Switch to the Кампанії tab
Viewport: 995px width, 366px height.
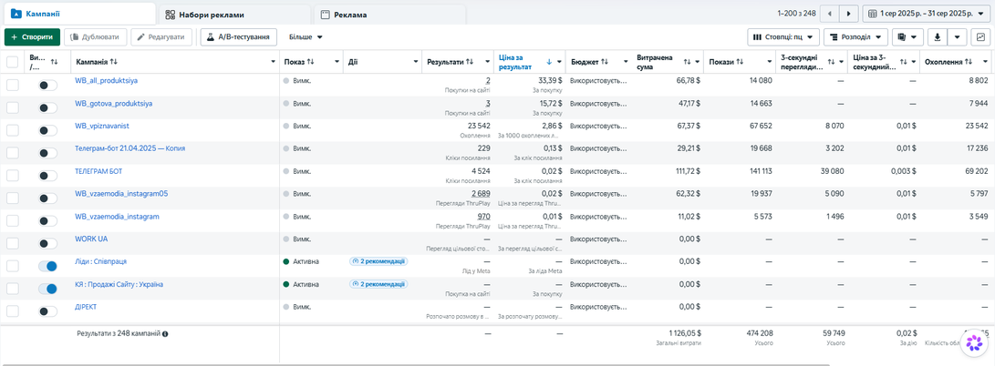click(x=78, y=14)
